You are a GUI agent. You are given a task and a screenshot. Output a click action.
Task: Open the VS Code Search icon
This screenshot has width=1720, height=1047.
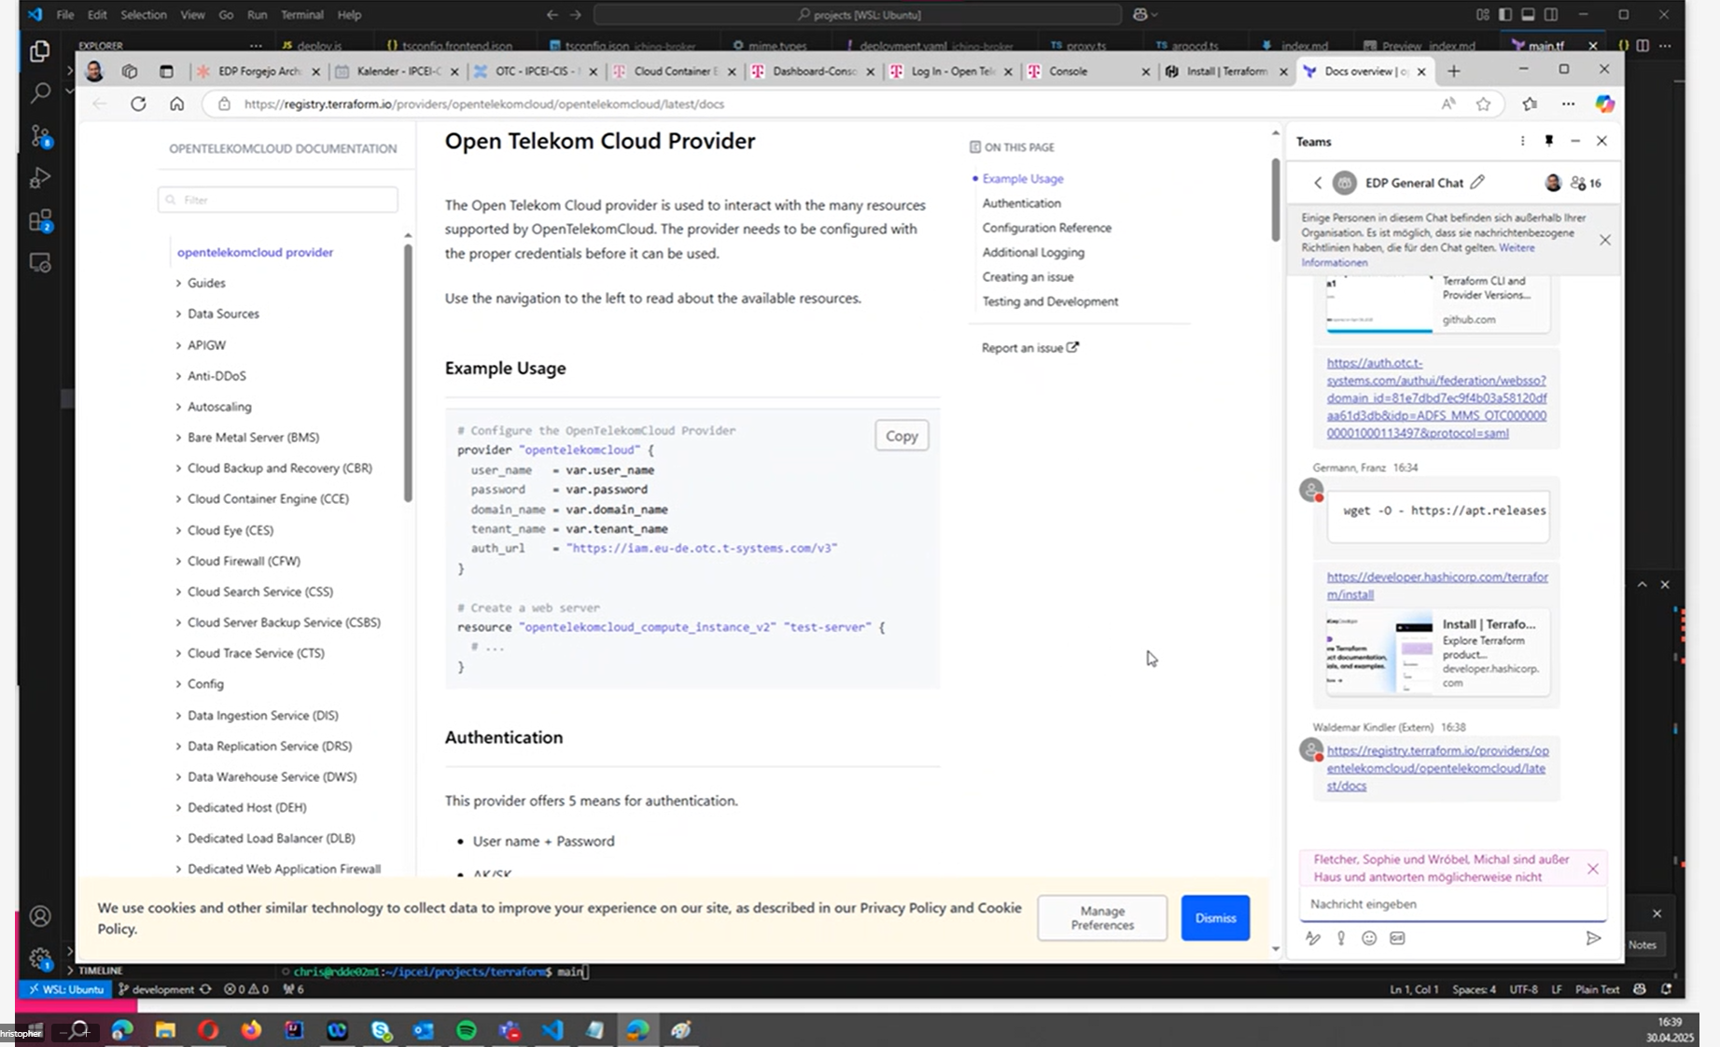coord(39,92)
